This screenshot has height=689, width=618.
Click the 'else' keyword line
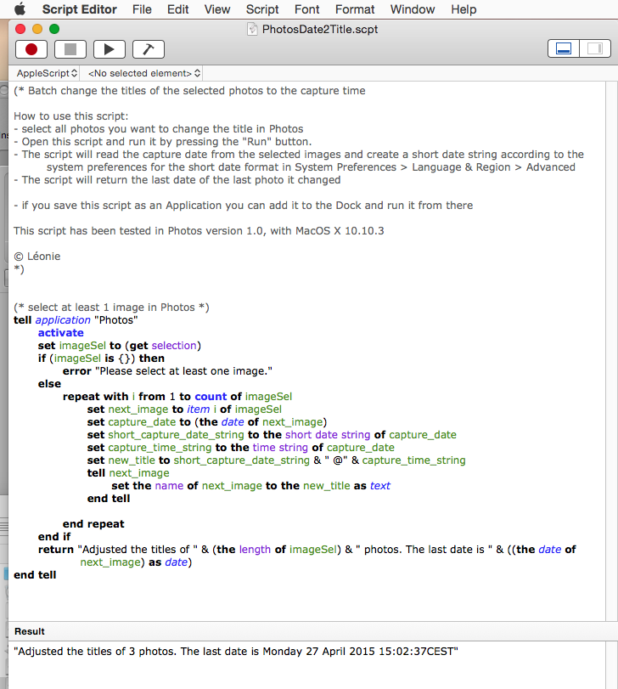coord(49,384)
